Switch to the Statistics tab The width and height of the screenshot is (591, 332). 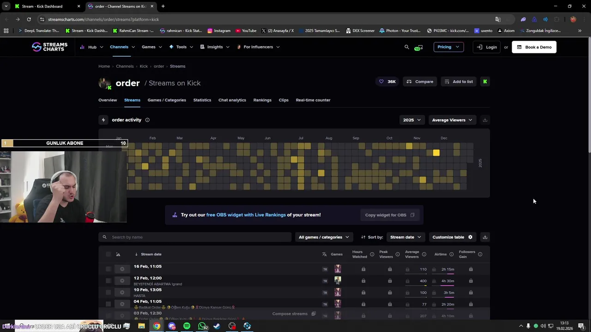202,100
